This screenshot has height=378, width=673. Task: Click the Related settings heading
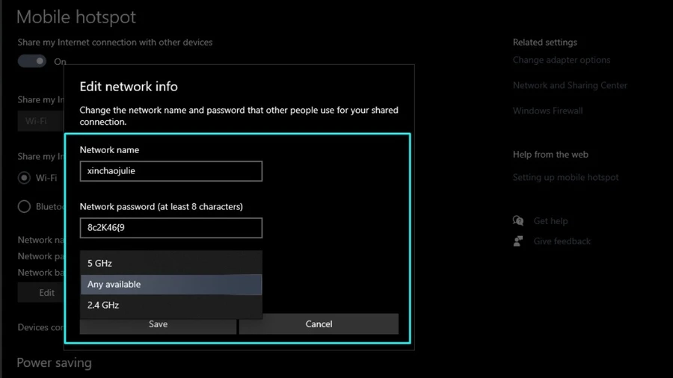544,43
